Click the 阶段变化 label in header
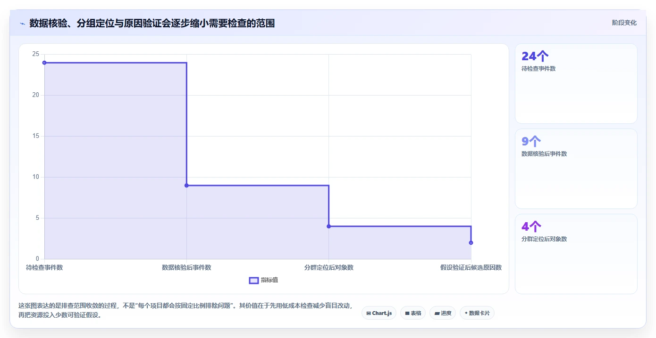The height and width of the screenshot is (338, 656). tap(624, 23)
